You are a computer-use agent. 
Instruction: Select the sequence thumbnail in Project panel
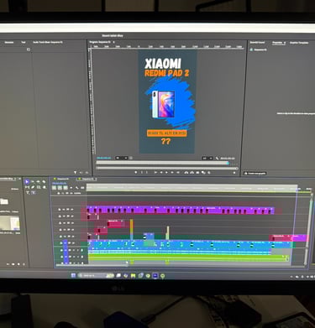(x=10, y=224)
